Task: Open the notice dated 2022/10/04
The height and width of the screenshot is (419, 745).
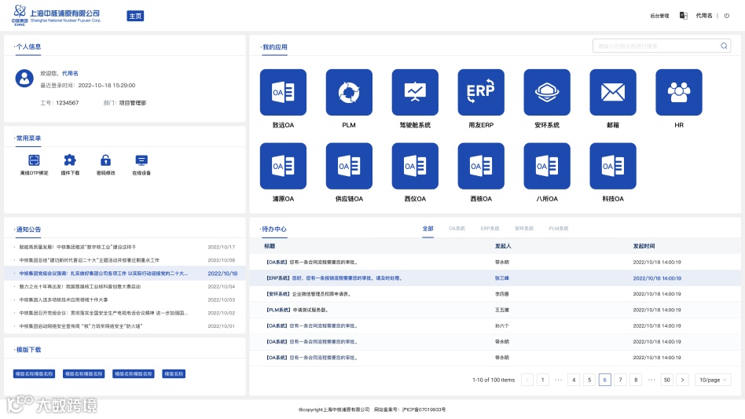Action: coord(125,286)
